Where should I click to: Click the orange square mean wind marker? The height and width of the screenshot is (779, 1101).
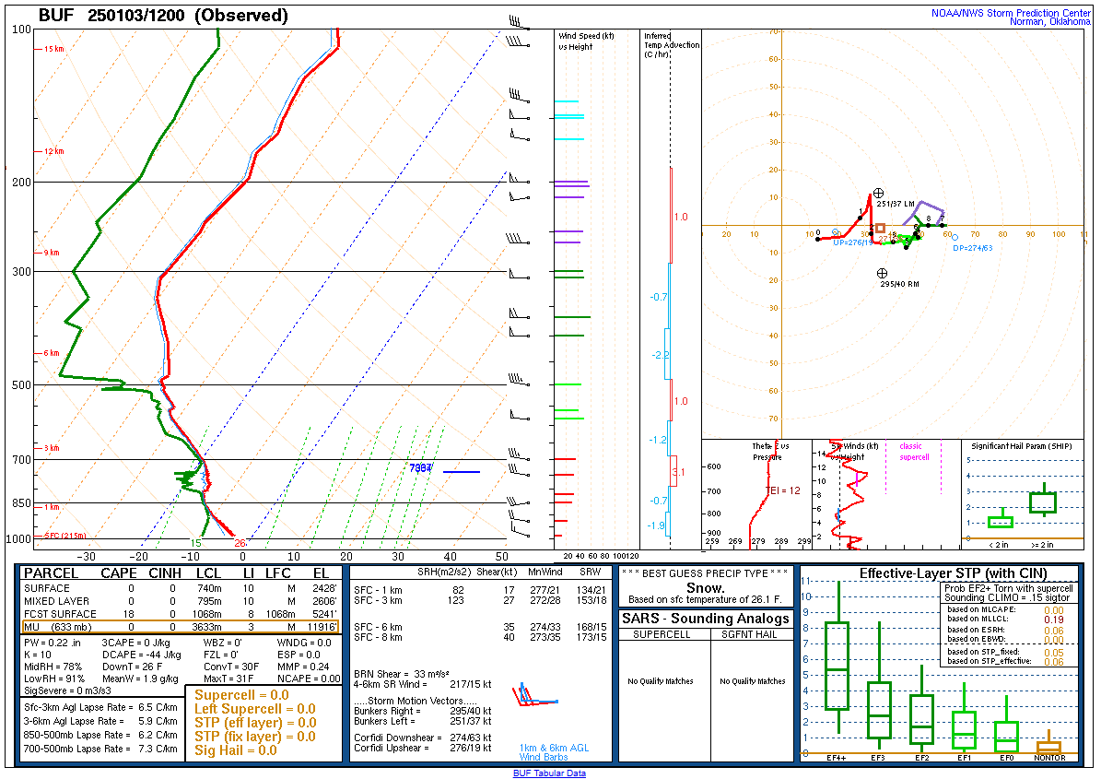(x=880, y=228)
